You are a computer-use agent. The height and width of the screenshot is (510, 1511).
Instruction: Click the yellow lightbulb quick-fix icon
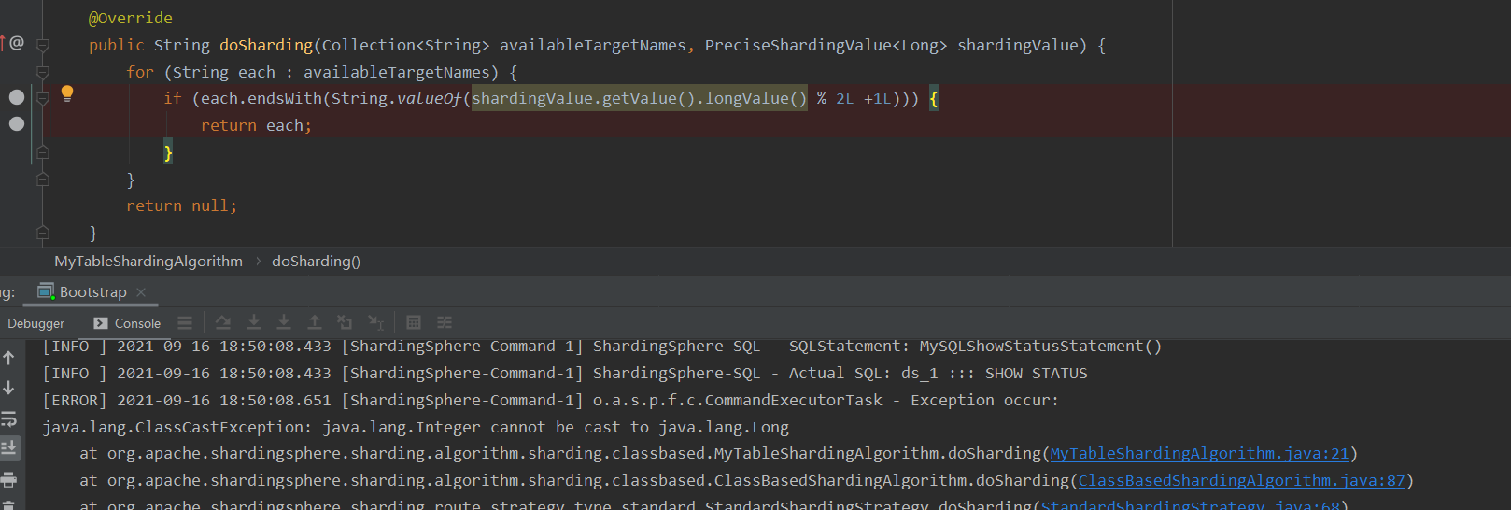(x=67, y=93)
